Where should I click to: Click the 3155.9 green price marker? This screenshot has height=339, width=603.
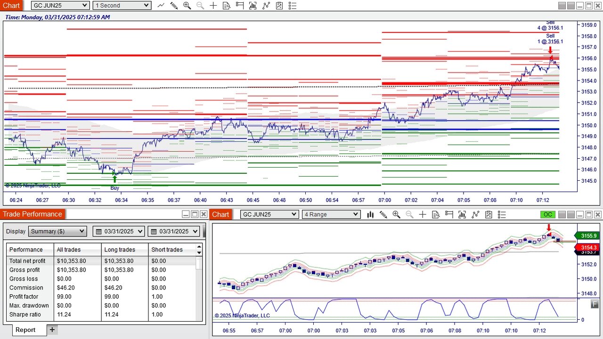588,236
